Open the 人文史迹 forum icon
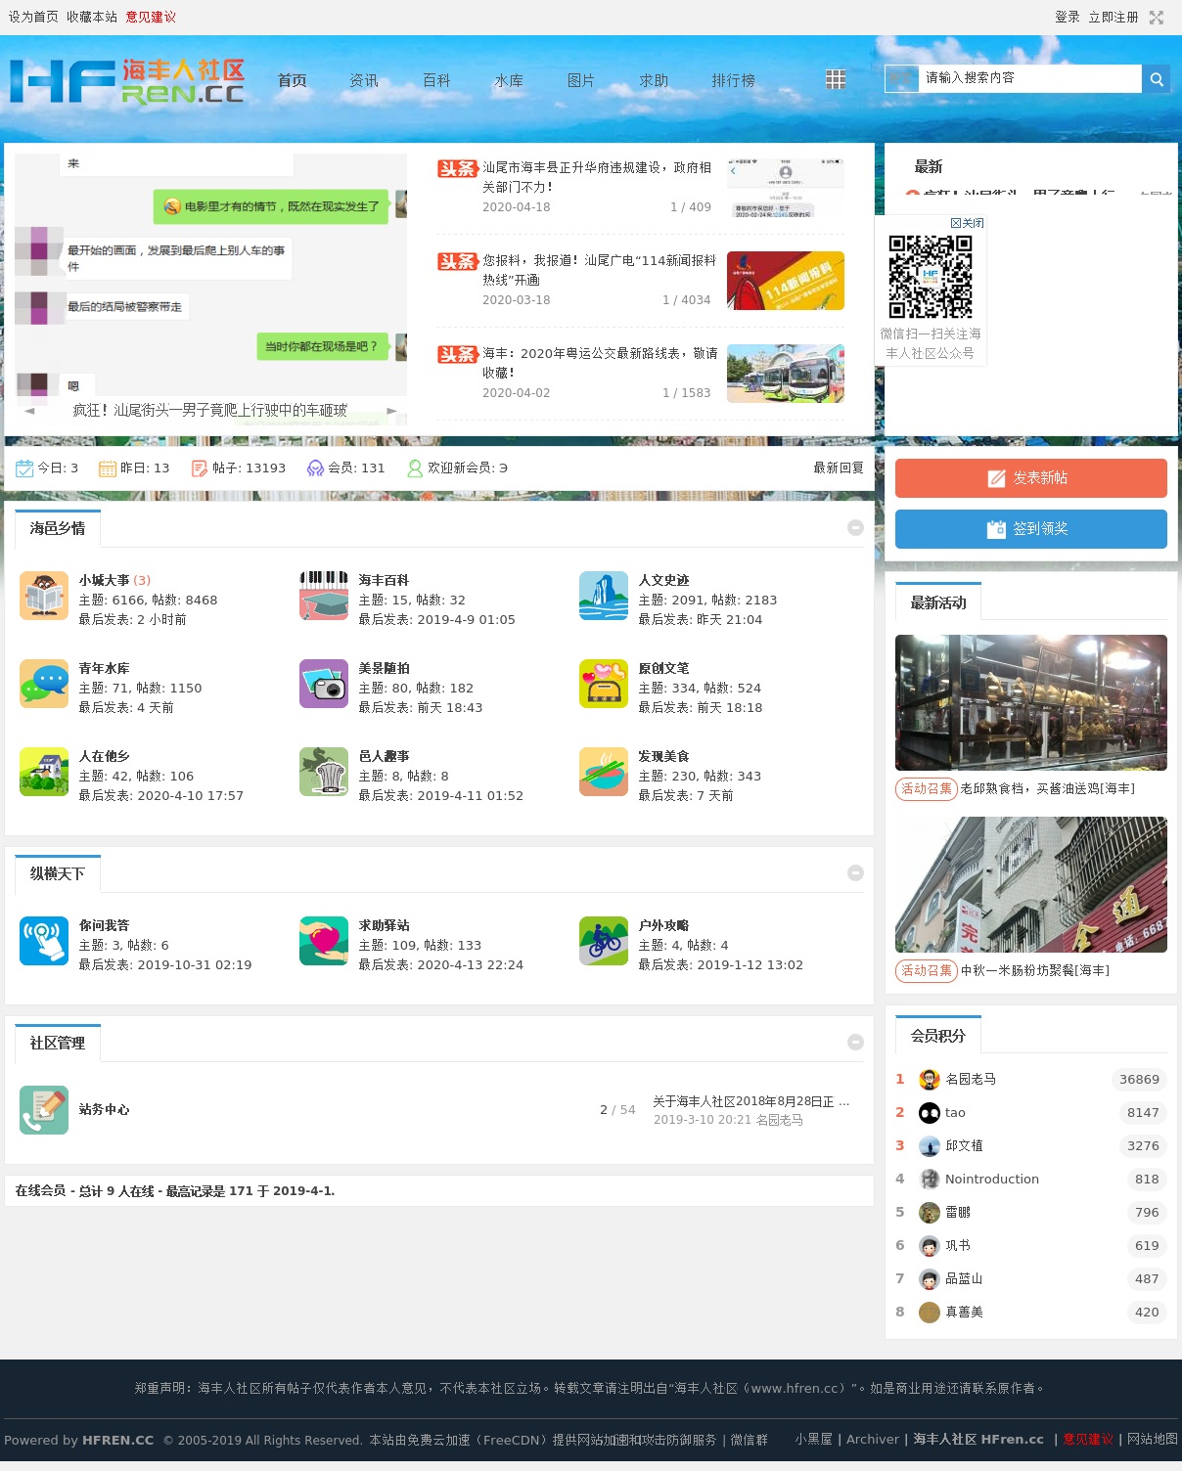 pyautogui.click(x=604, y=596)
